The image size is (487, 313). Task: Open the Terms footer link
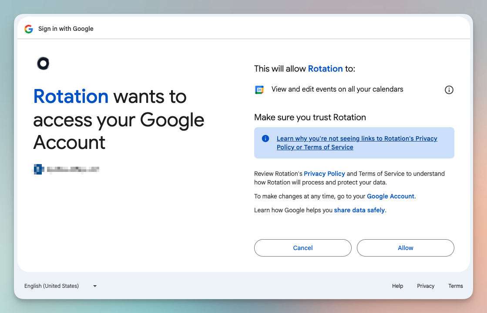coord(455,286)
